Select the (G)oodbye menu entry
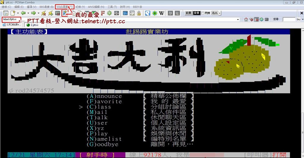The height and width of the screenshot is (158, 304). (x=102, y=144)
